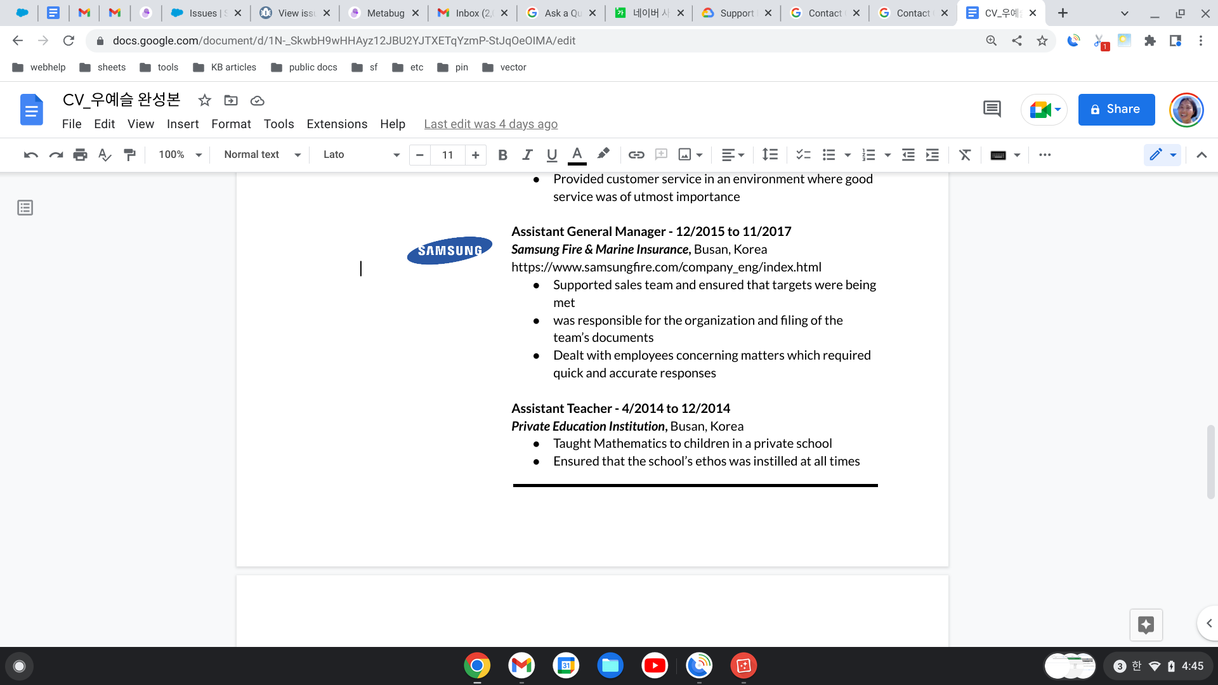
Task: Click the font size input field
Action: coord(448,155)
